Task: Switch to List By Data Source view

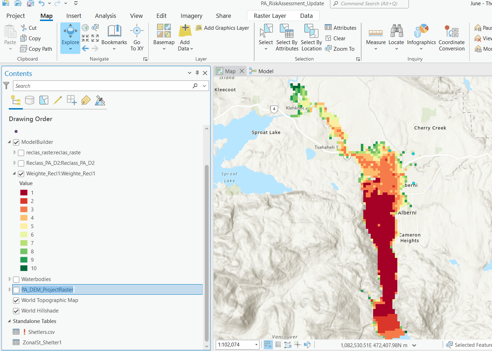Action: (30, 100)
